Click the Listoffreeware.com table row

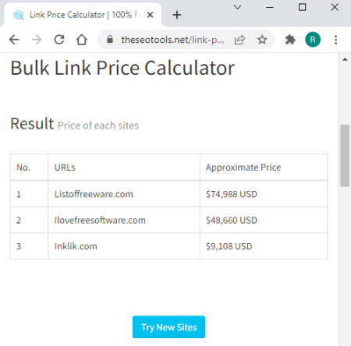[x=168, y=194]
